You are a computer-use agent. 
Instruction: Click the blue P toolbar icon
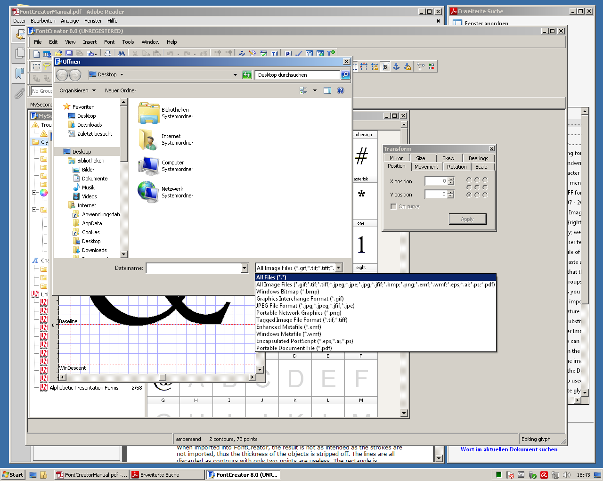[288, 54]
